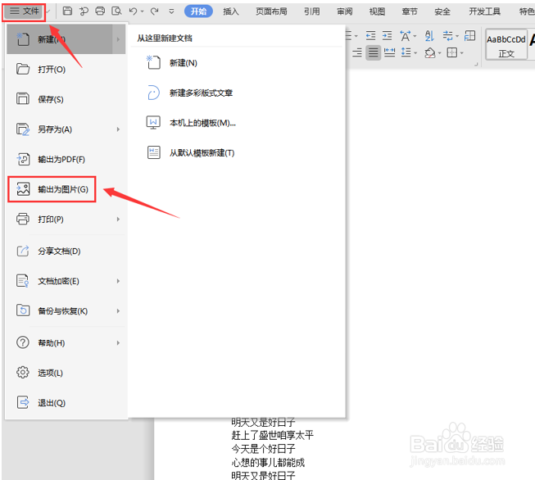Screen dimensions: 535x480
Task: Expand the 另存为 submenu arrow
Action: 118,129
